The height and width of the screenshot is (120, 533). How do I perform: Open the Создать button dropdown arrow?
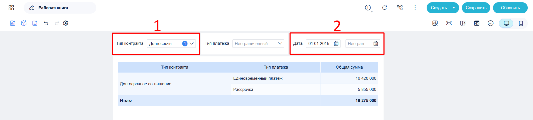(x=454, y=8)
